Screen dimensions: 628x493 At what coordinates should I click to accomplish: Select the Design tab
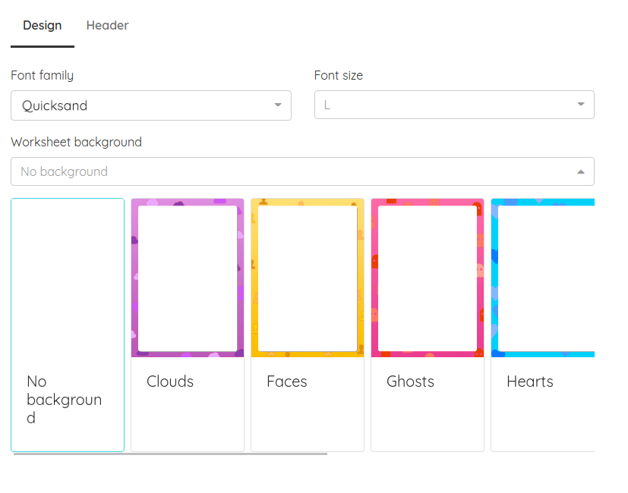pos(43,25)
